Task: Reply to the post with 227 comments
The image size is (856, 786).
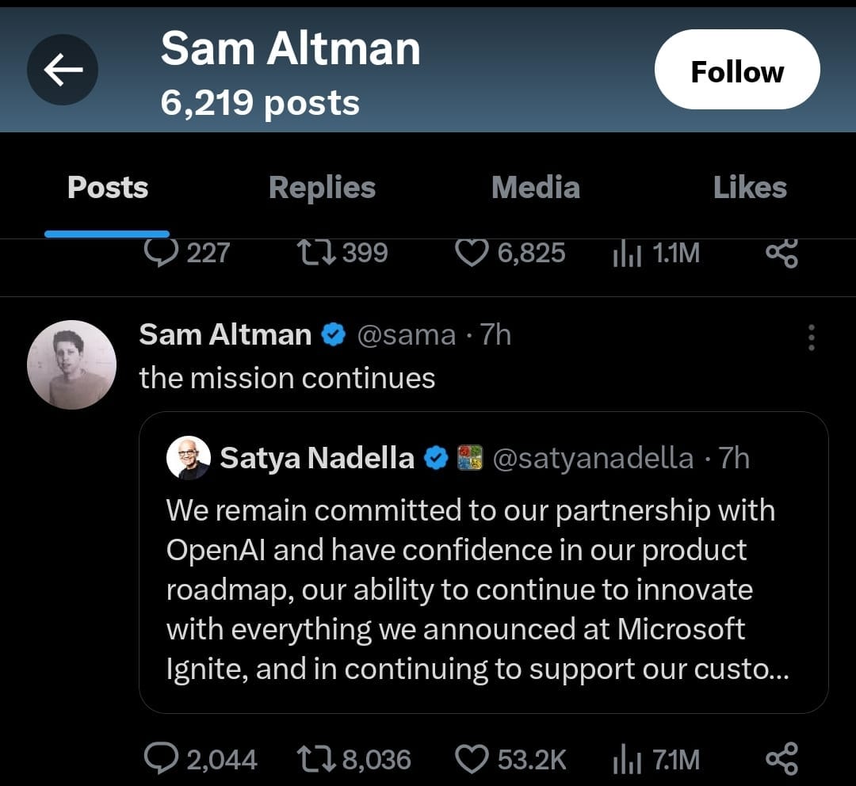Action: [162, 253]
